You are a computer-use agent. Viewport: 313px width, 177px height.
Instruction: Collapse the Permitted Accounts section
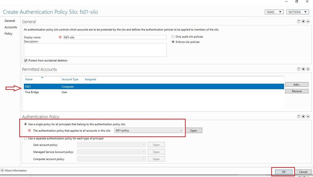click(x=308, y=69)
